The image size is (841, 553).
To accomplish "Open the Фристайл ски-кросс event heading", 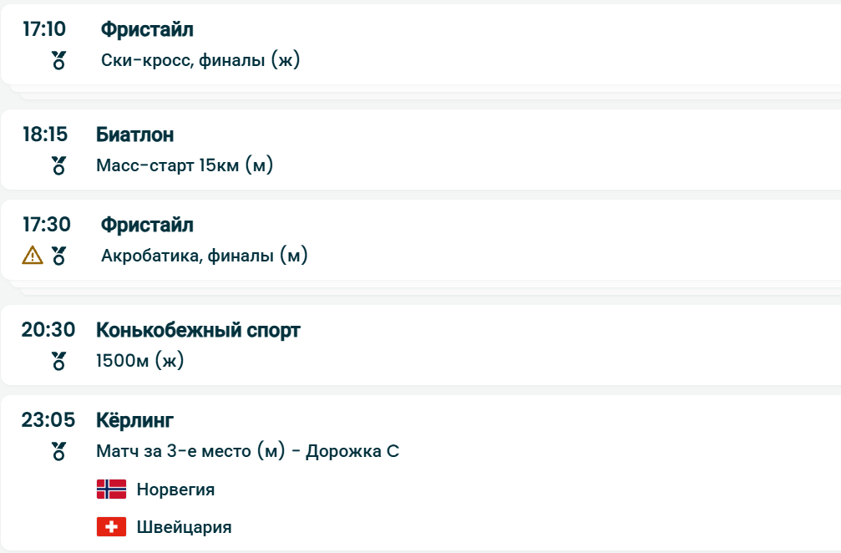I will coord(147,30).
